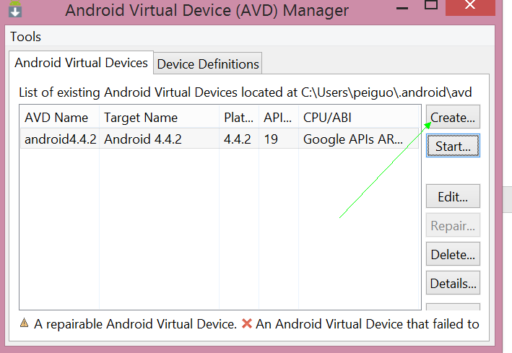The height and width of the screenshot is (353, 512).
Task: Switch to Device Definitions tab
Action: point(208,64)
